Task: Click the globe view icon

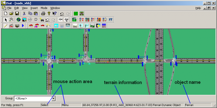Action: [x=18, y=20]
